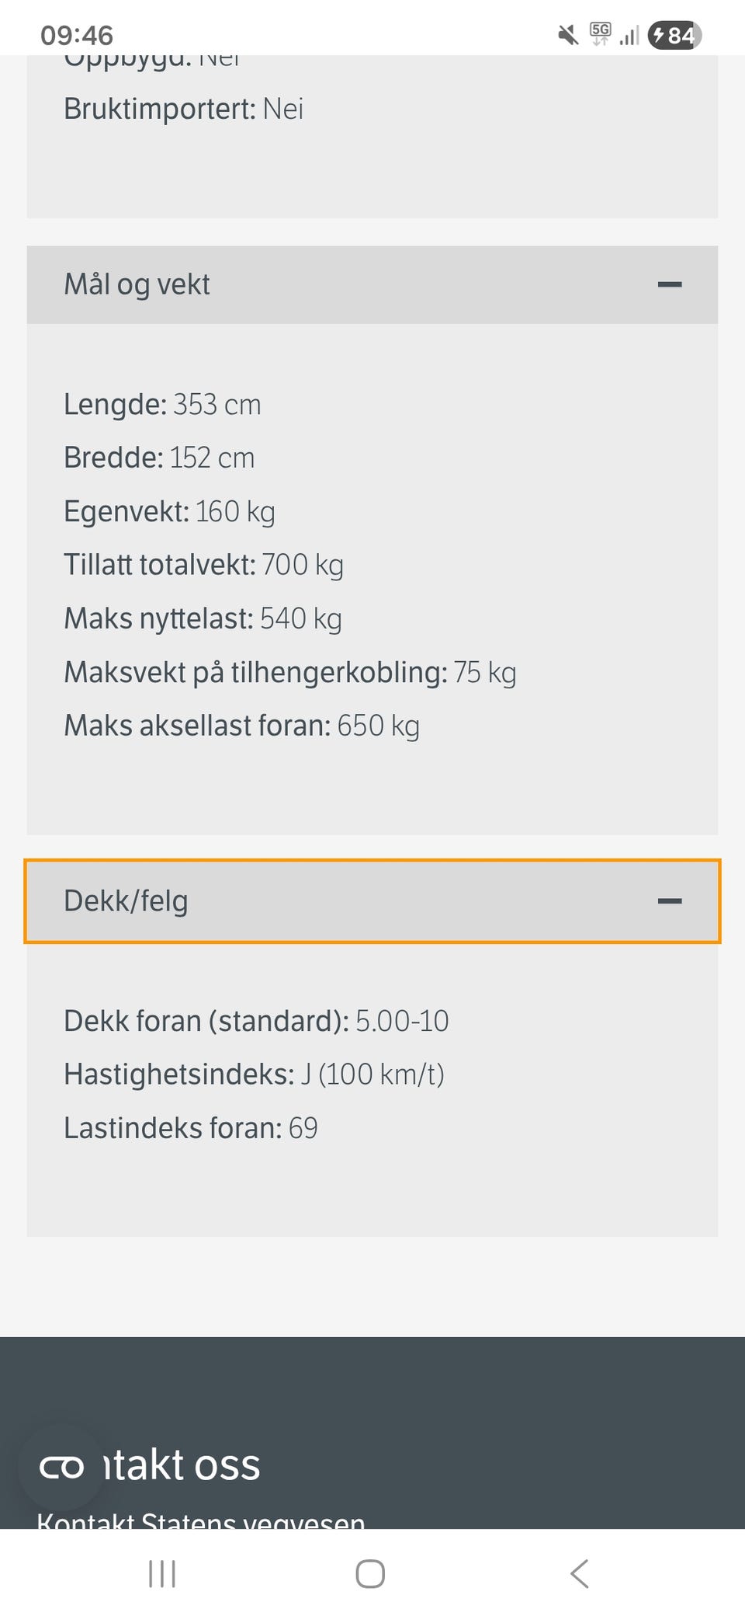Tap the signal strength bars icon
745x1616 pixels.
coord(629,35)
